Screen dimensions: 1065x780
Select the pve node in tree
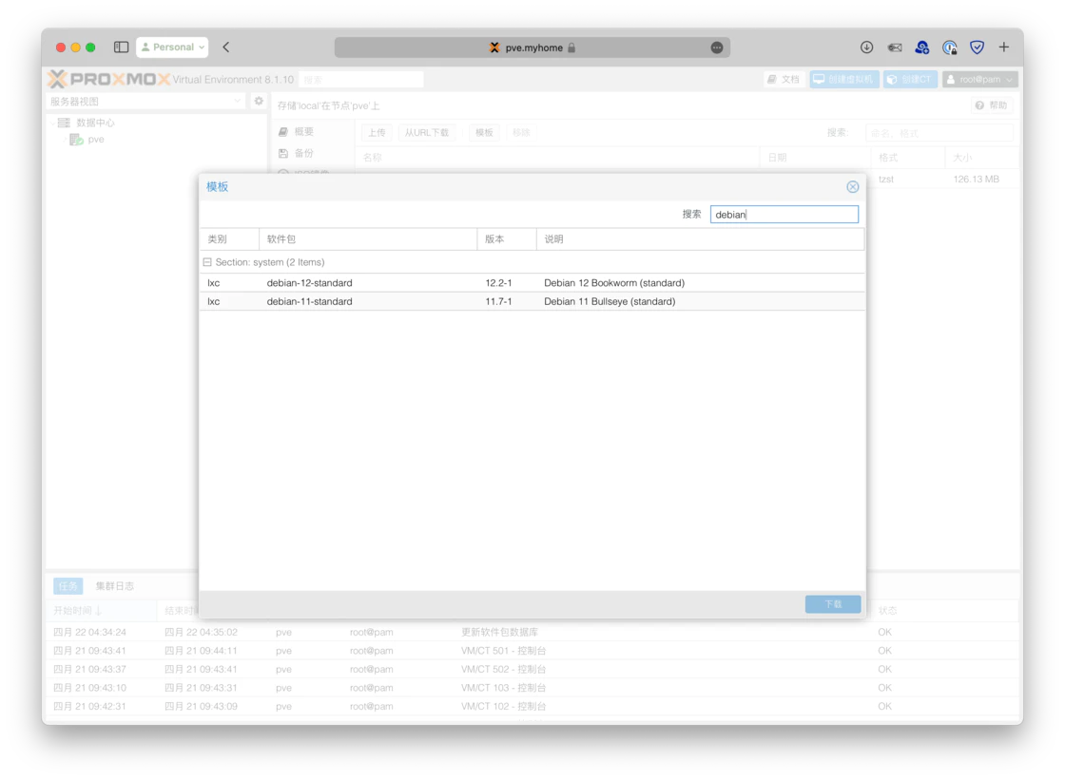pyautogui.click(x=96, y=139)
